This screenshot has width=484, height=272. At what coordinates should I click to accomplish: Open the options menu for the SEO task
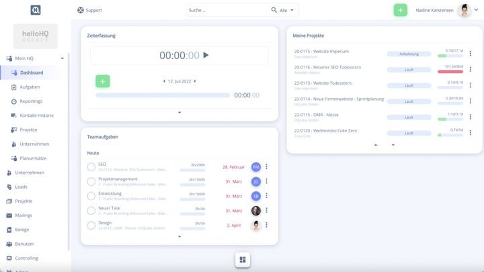coord(266,167)
